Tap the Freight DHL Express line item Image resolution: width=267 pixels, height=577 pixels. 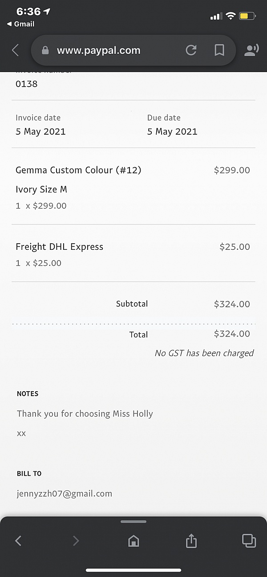click(59, 247)
